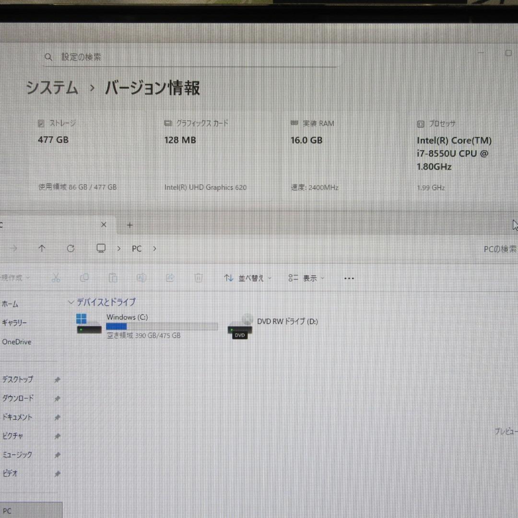Click the Share icon in the Explorer toolbar
The height and width of the screenshot is (518, 518).
(170, 278)
